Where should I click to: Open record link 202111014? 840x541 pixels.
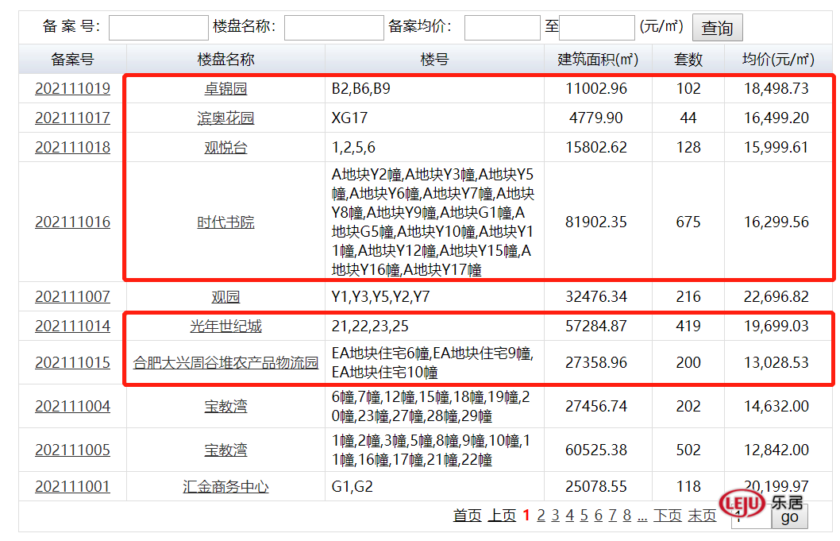pyautogui.click(x=72, y=326)
